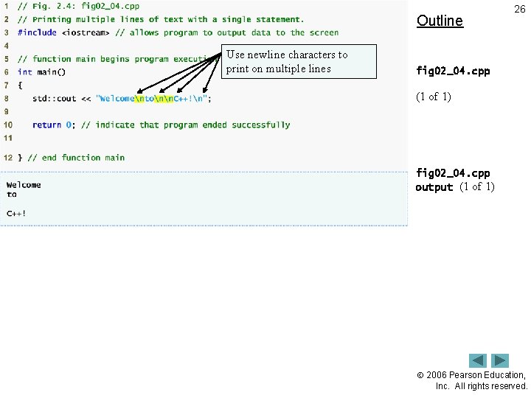Viewport: 531px width, 398px height.
Task: Go to the previous slide arrow
Action: [x=477, y=360]
